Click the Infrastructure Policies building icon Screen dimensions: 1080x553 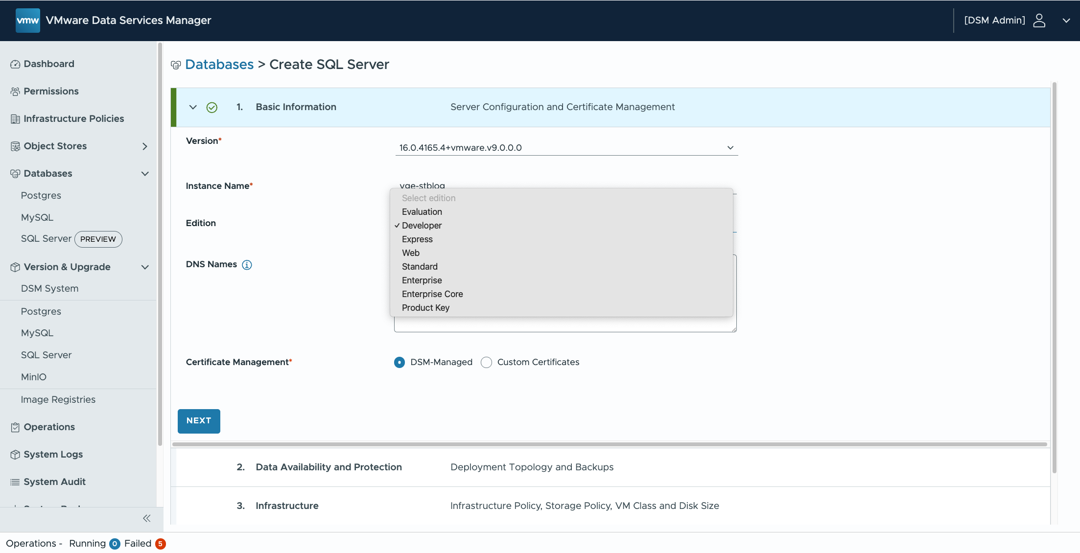coord(15,119)
